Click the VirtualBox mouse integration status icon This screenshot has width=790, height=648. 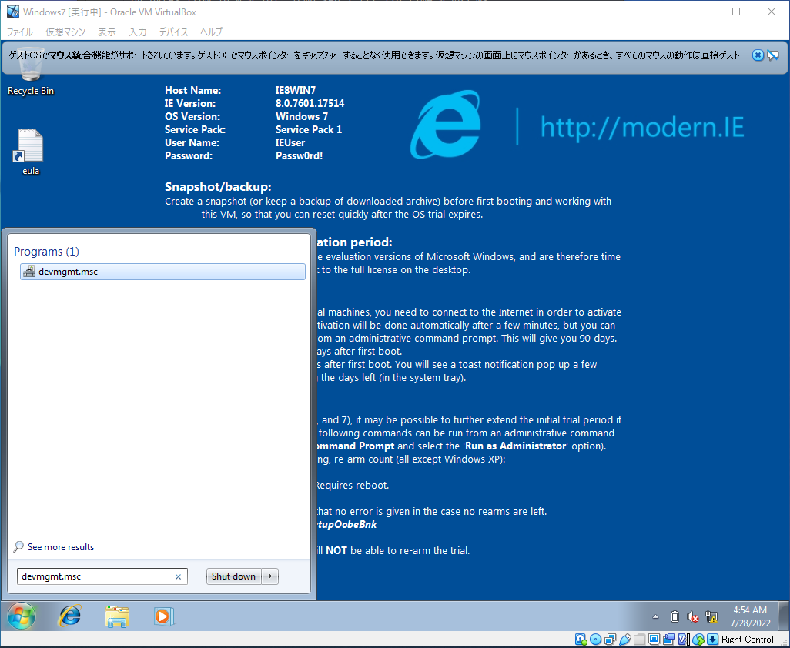[698, 640]
